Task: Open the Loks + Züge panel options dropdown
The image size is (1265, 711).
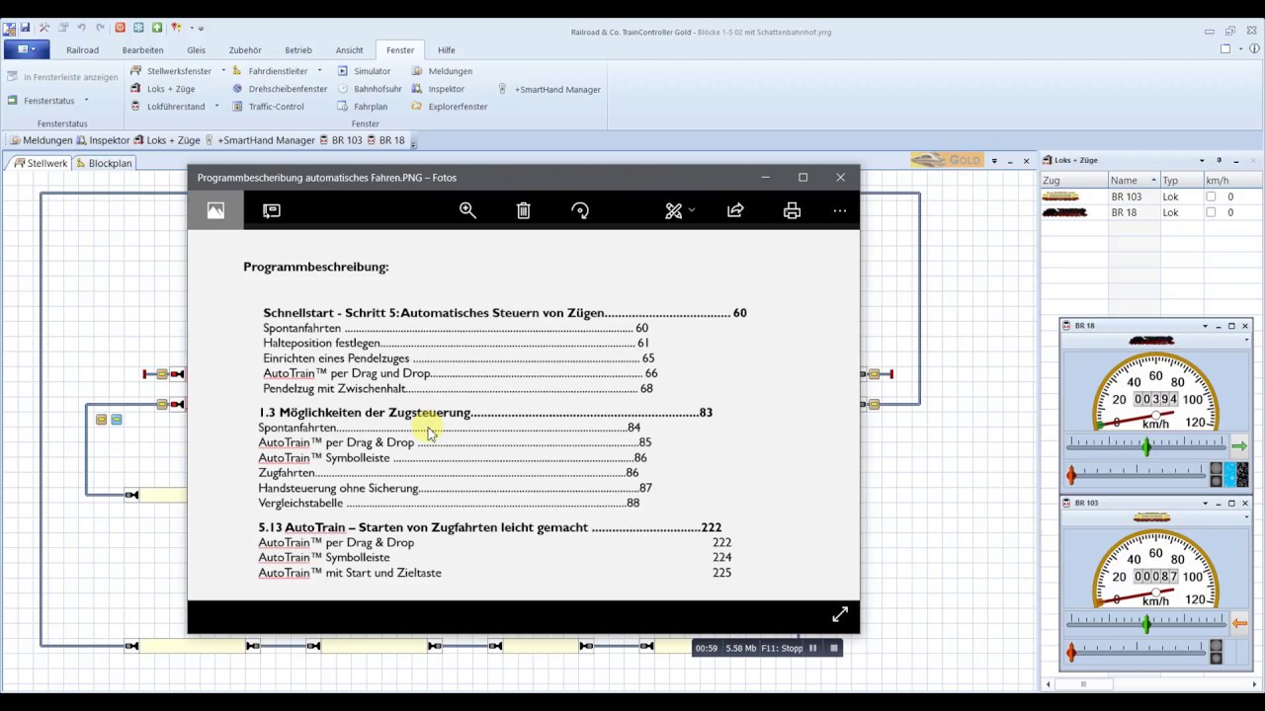Action: tap(1202, 160)
